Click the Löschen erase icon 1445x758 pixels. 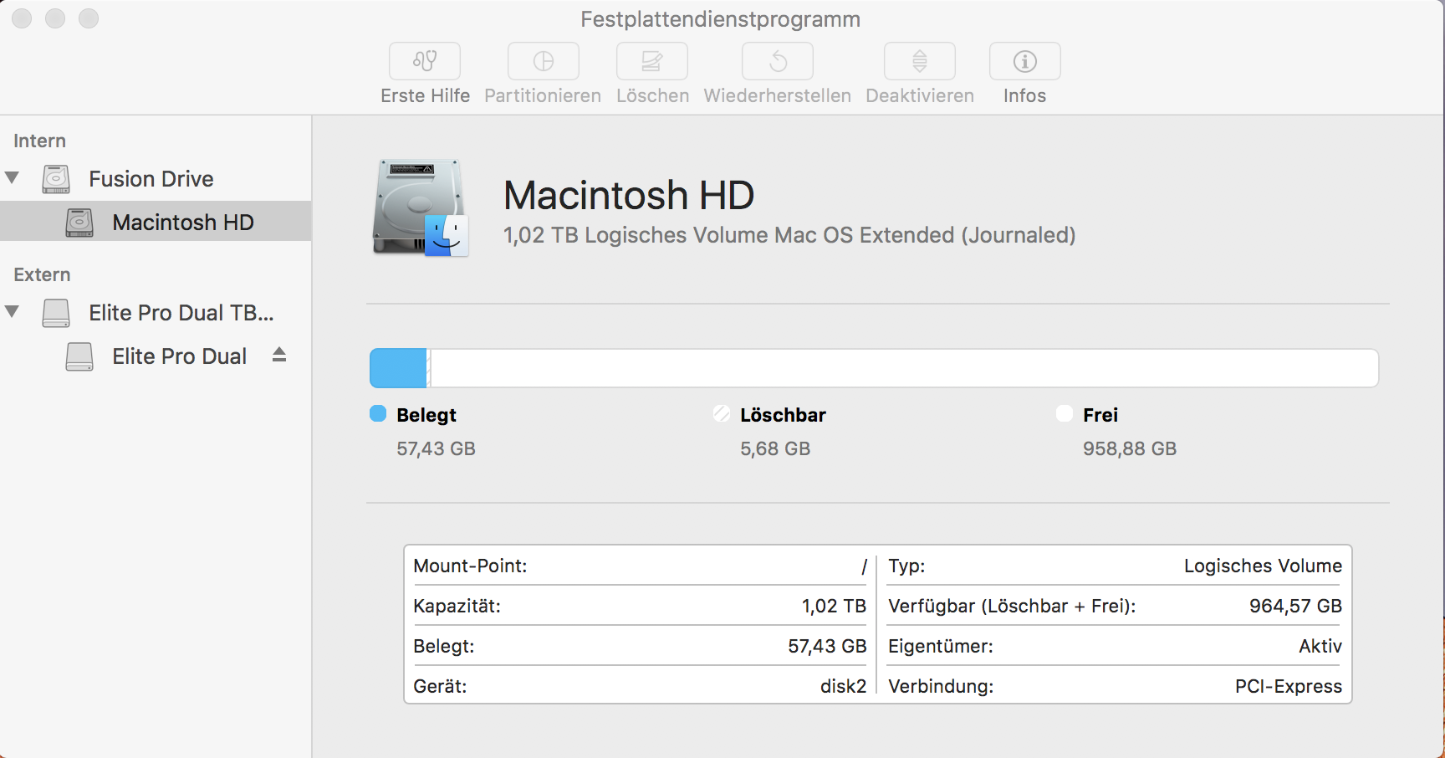651,62
